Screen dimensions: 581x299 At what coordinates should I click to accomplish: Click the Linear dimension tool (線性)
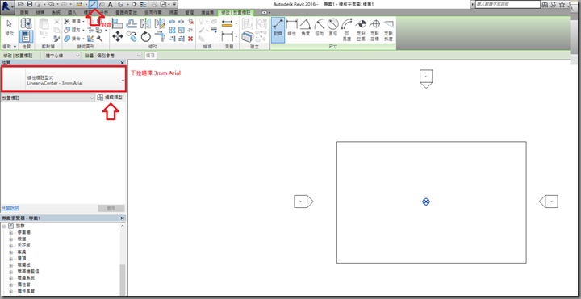[x=291, y=27]
